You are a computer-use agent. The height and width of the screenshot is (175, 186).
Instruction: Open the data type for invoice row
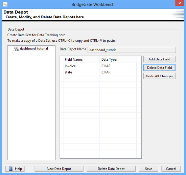point(118,66)
